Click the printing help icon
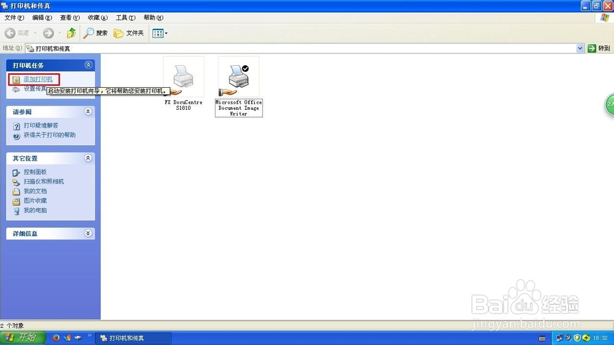The width and height of the screenshot is (614, 345). point(17,136)
